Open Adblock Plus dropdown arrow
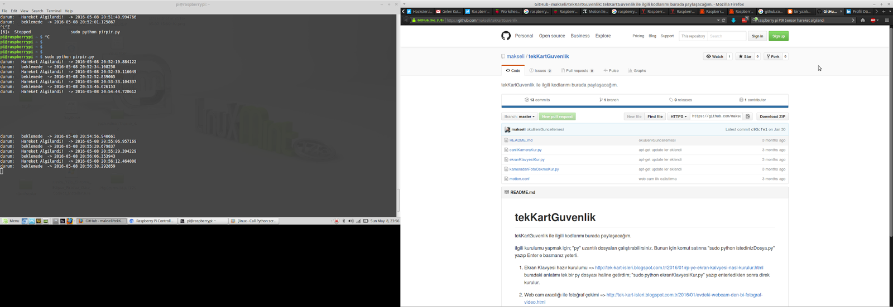The height and width of the screenshot is (307, 893). point(878,20)
